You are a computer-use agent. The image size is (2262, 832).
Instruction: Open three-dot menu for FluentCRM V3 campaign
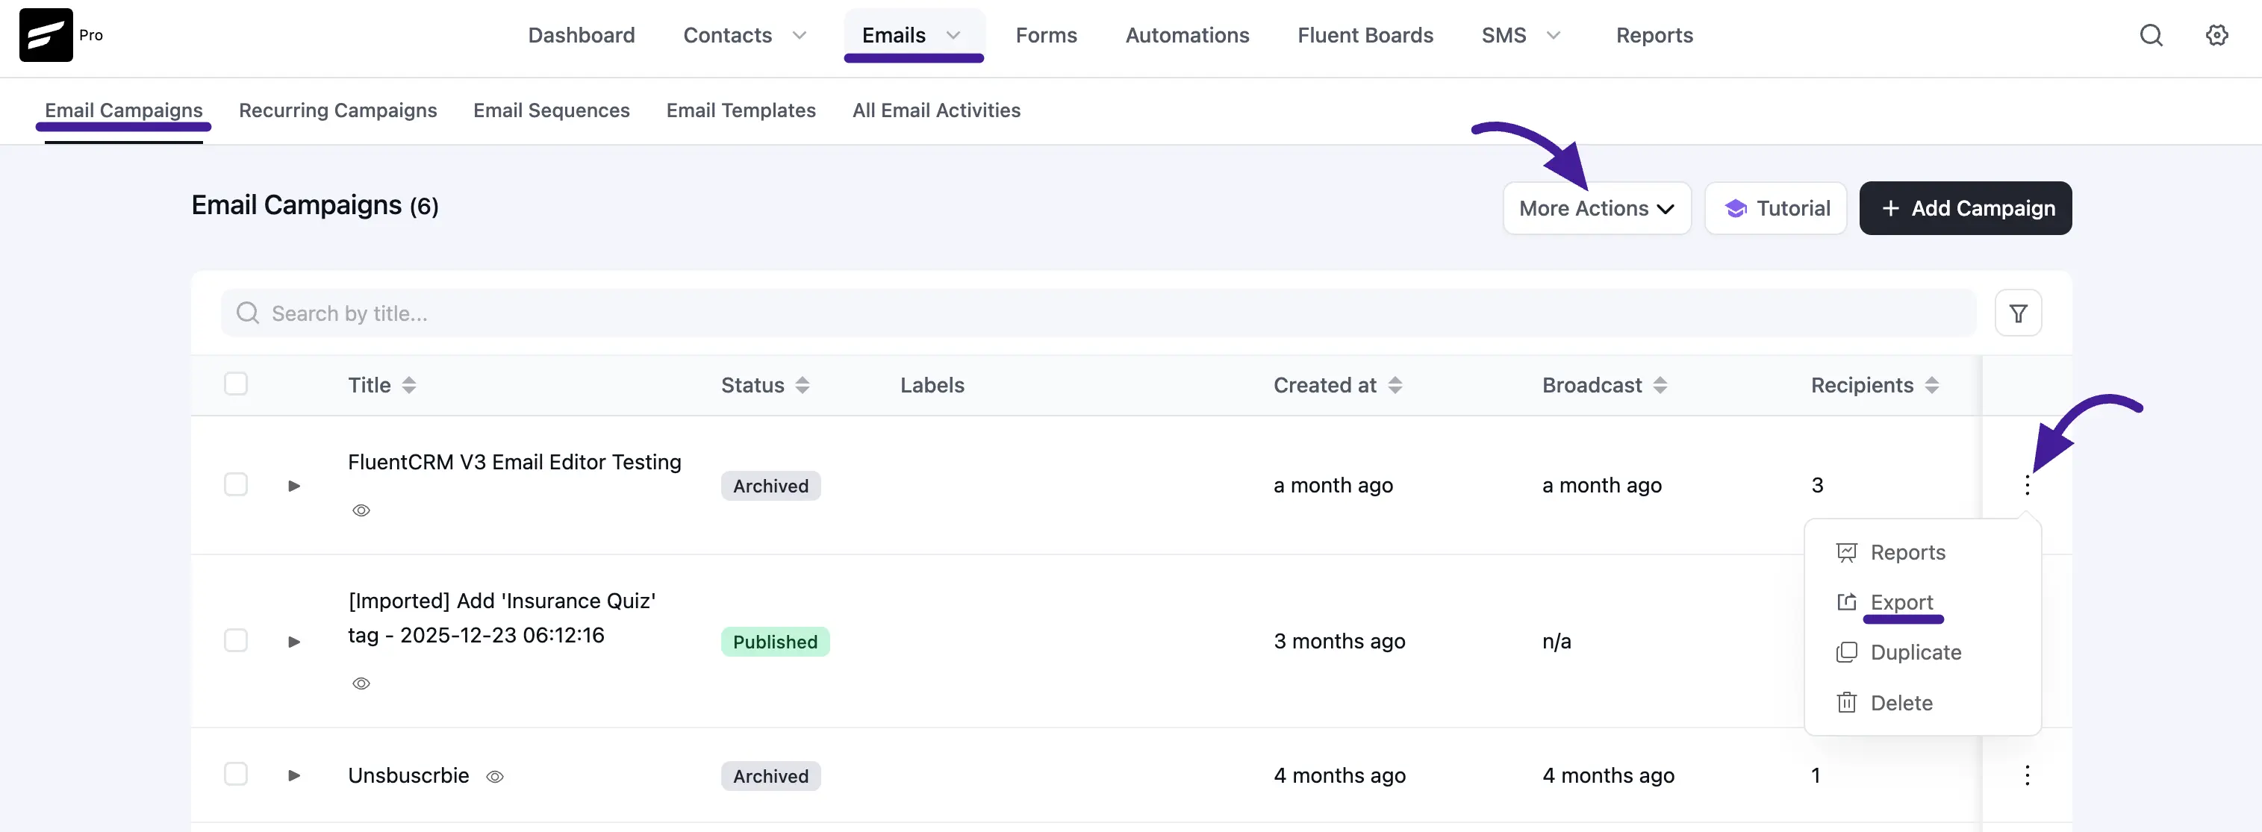tap(2027, 484)
